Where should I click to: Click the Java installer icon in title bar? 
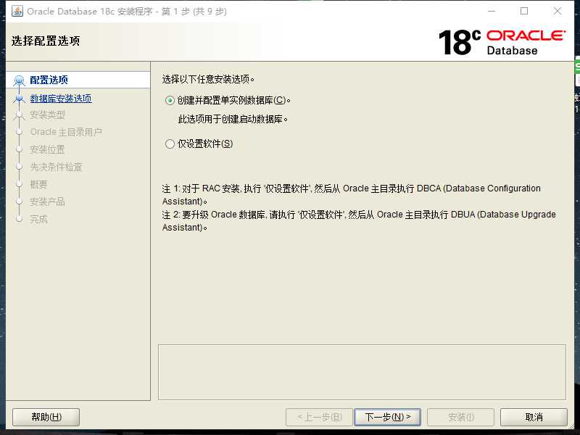tap(17, 11)
